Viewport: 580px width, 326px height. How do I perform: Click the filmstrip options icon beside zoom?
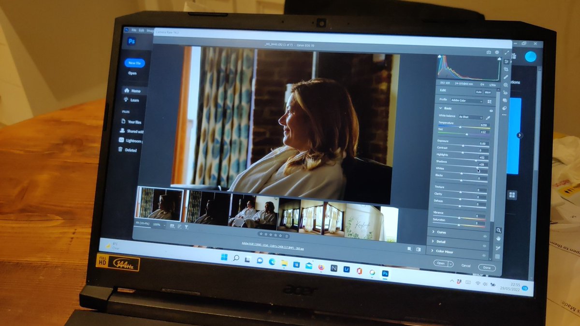(172, 226)
